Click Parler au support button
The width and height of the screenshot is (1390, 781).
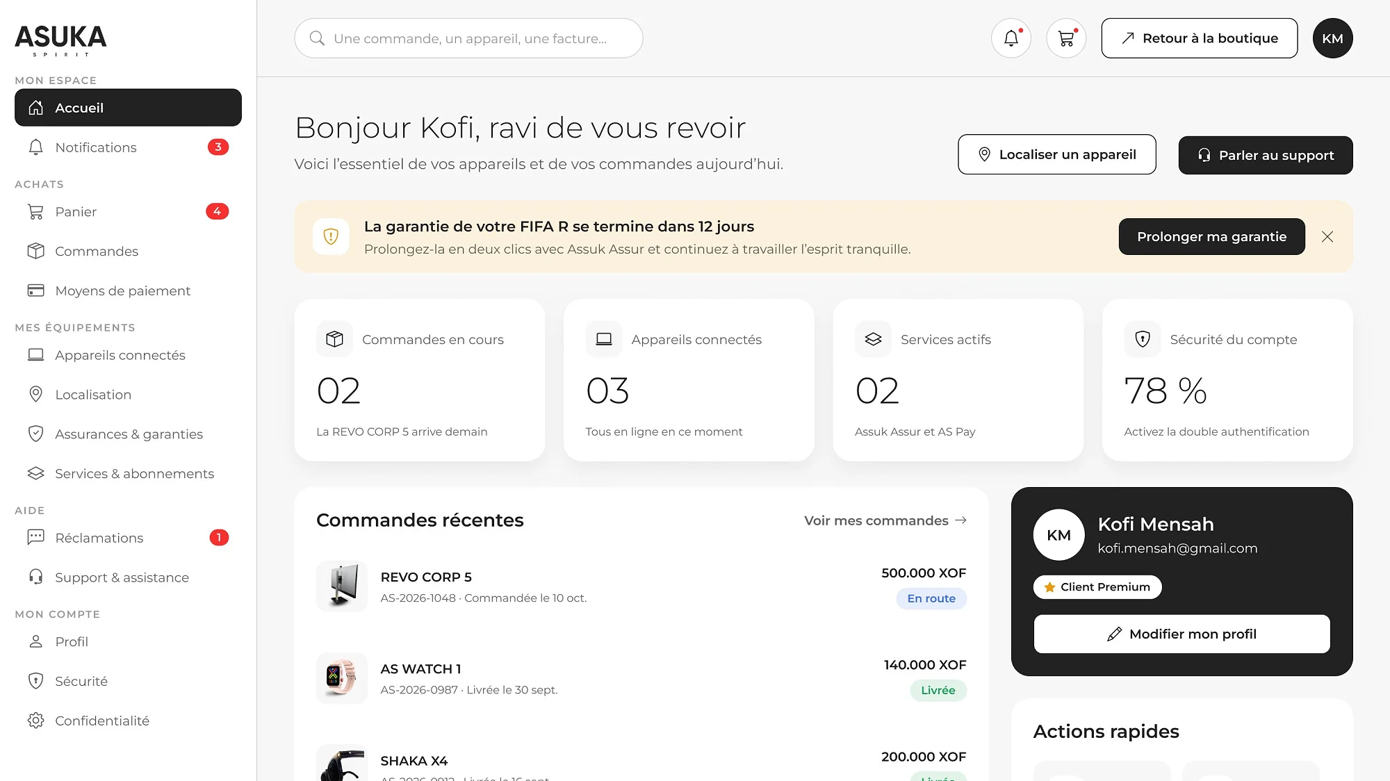(x=1266, y=155)
